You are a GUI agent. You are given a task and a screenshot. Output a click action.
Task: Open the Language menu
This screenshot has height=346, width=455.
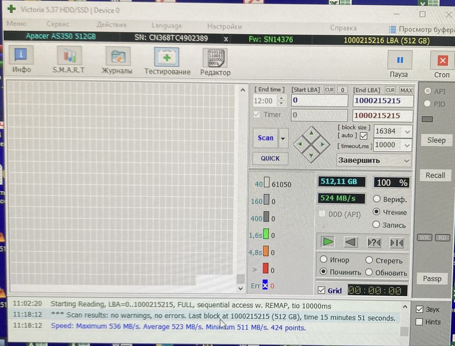coord(166,26)
